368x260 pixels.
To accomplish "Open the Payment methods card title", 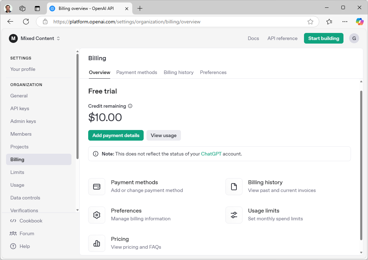I will point(134,182).
